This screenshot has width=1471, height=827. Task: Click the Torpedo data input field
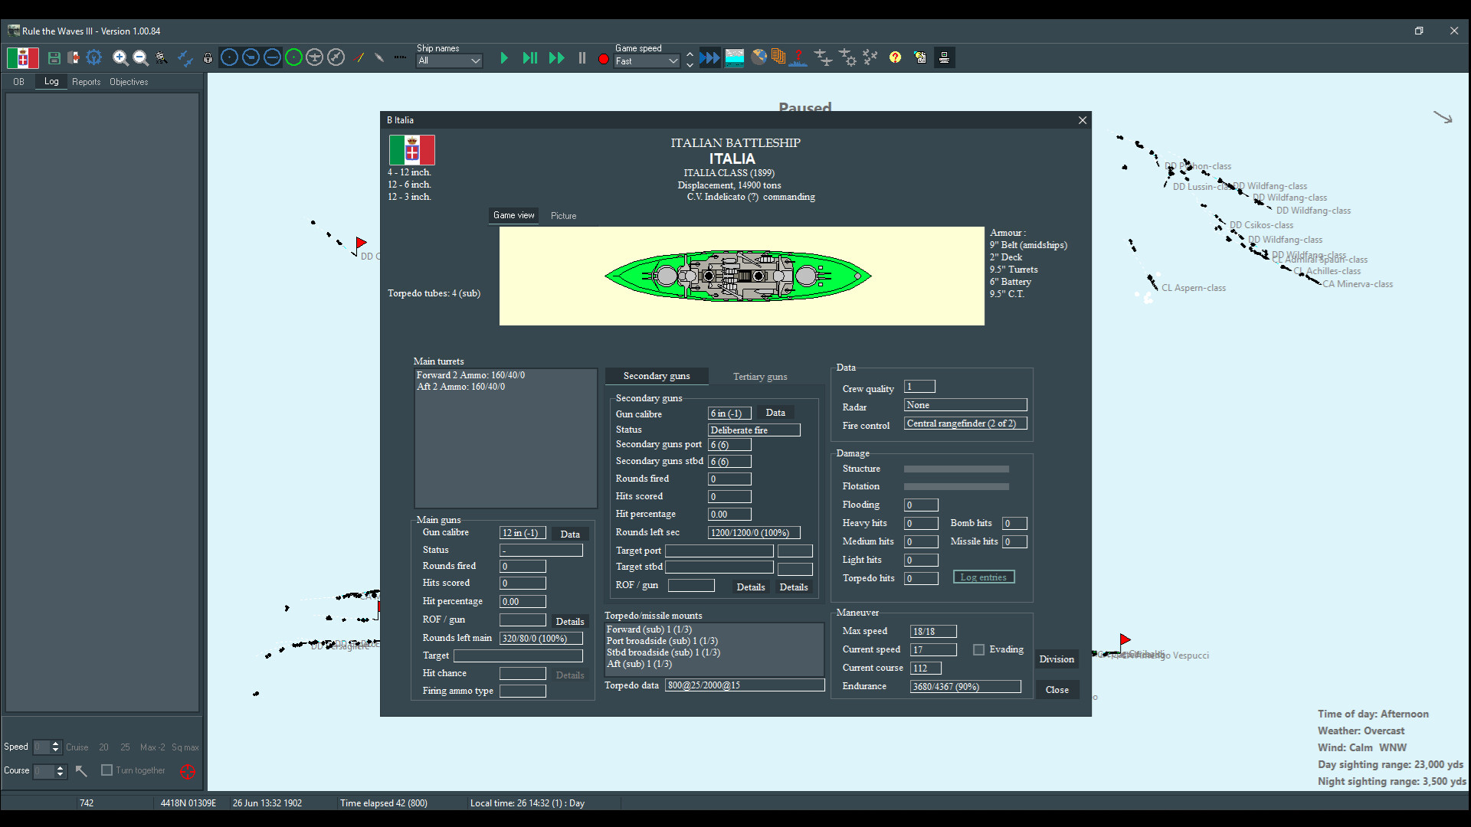click(744, 685)
